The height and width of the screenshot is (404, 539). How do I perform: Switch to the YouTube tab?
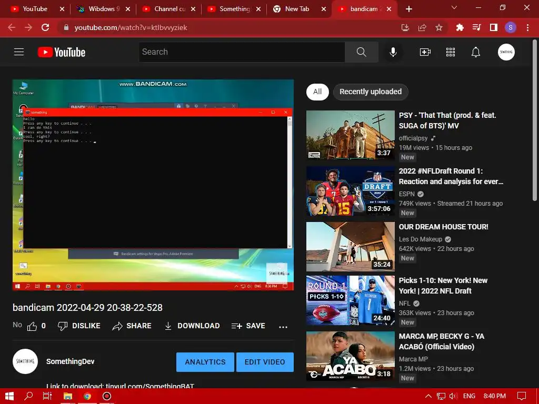34,9
